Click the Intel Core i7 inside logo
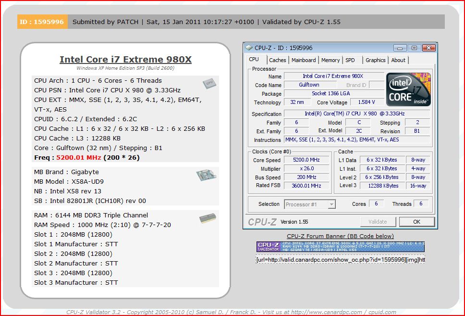 [408, 89]
